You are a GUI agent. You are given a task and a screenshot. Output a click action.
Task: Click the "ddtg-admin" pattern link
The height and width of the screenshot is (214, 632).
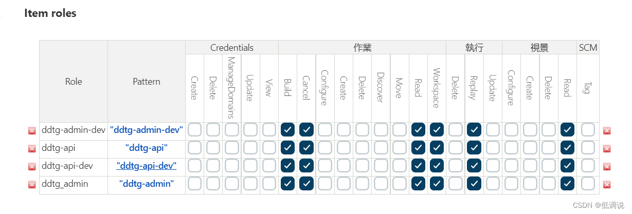pyautogui.click(x=147, y=184)
